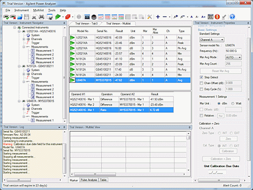Click the A+ increase font icon

(203, 17)
